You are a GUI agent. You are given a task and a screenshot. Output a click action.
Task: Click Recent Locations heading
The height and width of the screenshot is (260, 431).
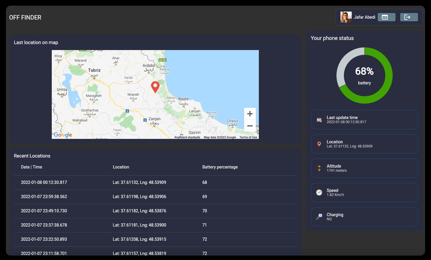click(x=32, y=156)
